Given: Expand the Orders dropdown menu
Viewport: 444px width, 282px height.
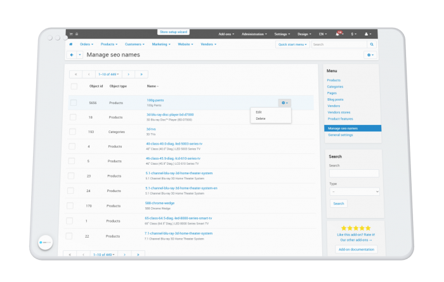Looking at the screenshot, I should tap(86, 44).
